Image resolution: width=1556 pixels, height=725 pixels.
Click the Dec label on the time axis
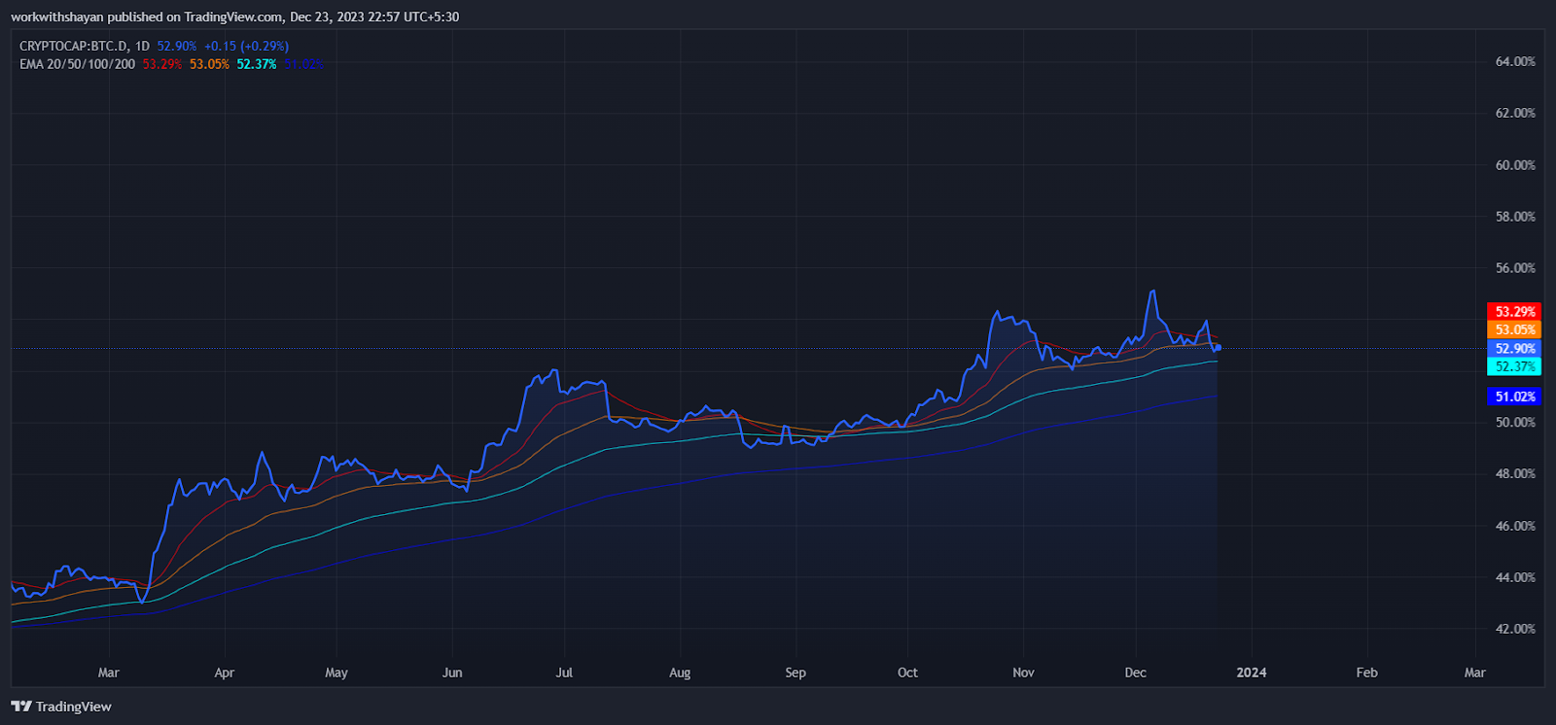pyautogui.click(x=1136, y=673)
